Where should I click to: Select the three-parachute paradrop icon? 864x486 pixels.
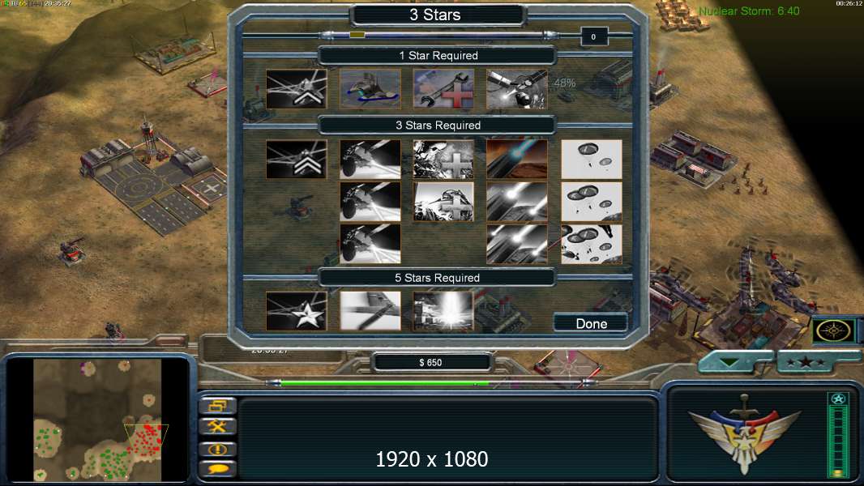(x=591, y=244)
